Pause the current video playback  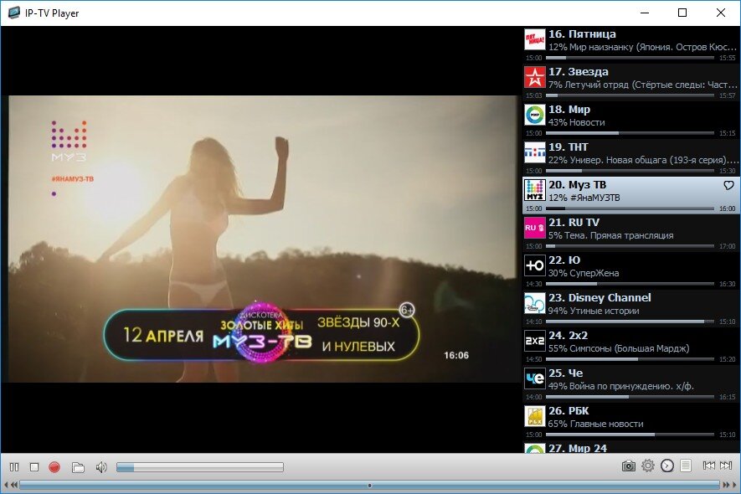(x=13, y=466)
